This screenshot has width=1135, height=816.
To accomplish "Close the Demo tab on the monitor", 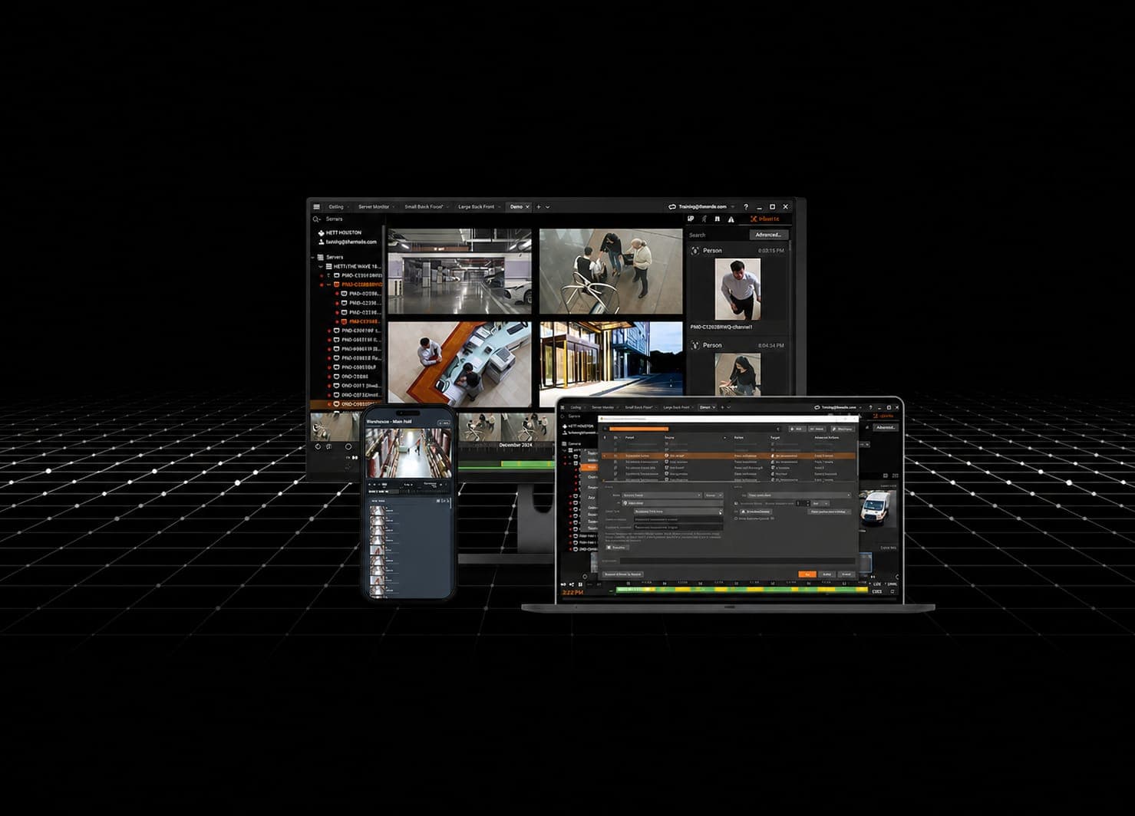I will 527,207.
